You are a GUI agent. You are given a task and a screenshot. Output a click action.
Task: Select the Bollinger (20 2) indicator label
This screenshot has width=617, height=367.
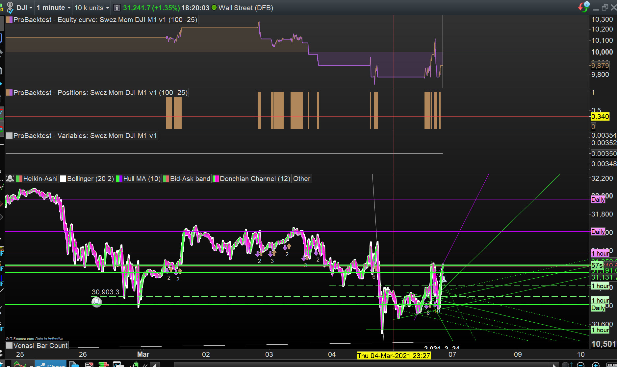(x=90, y=179)
